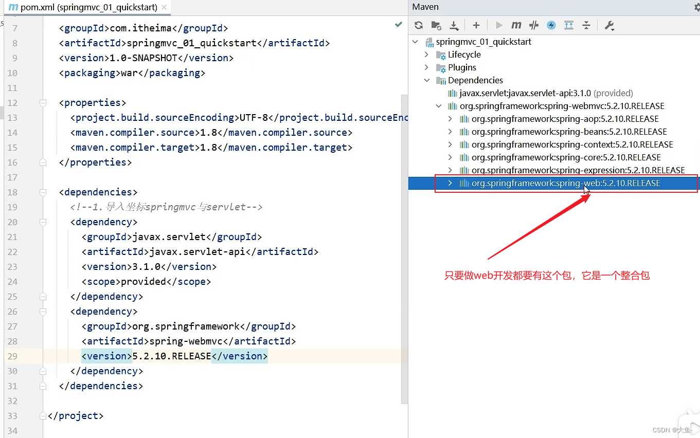This screenshot has height=438, width=700.
Task: Click editor vertical scrollbar
Action: [404, 249]
